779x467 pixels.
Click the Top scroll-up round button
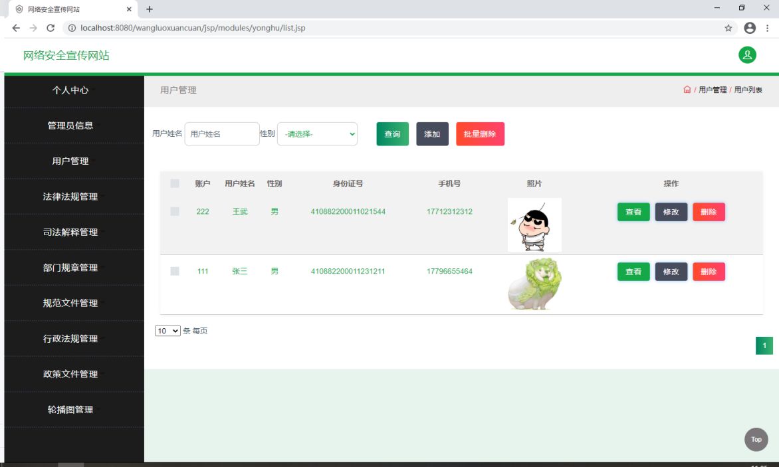[756, 439]
